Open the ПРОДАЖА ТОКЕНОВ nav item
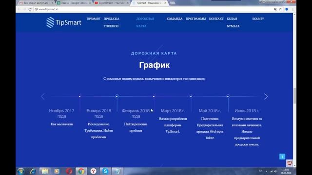312x175 pixels. pyautogui.click(x=112, y=22)
